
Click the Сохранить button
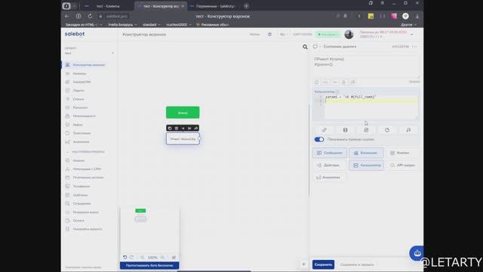coord(323,264)
